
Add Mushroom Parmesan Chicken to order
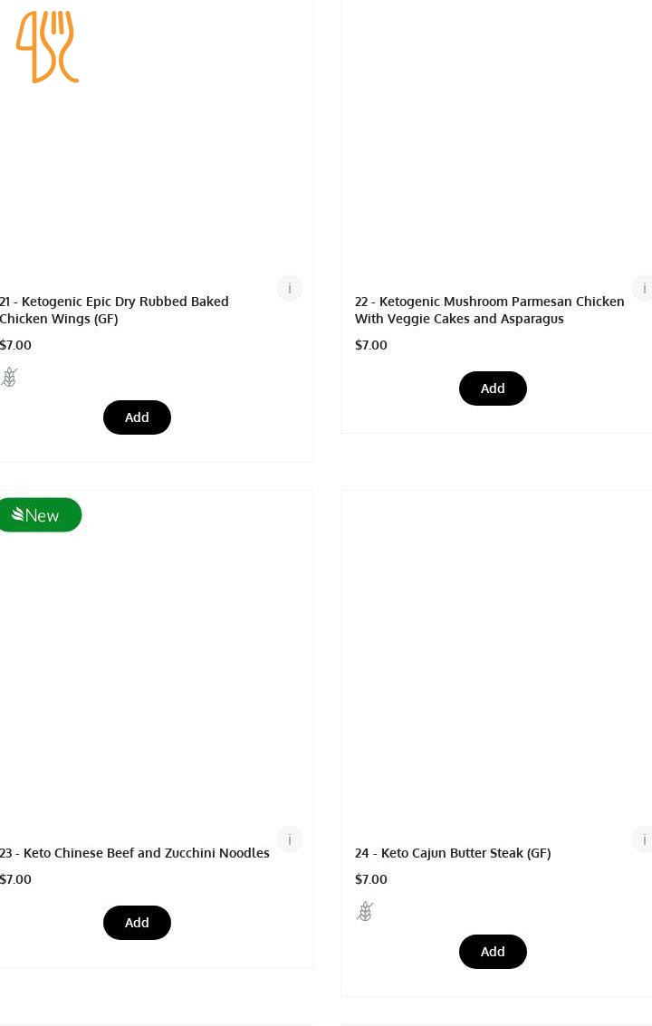pos(493,388)
